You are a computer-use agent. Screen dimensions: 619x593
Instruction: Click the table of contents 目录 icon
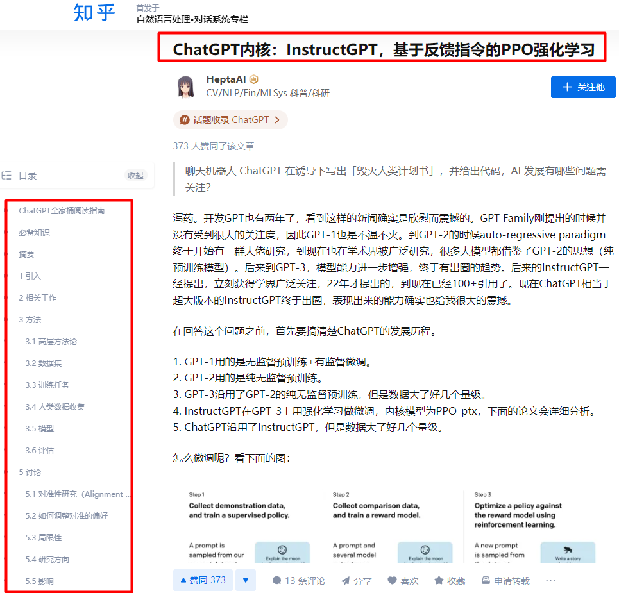click(x=6, y=176)
